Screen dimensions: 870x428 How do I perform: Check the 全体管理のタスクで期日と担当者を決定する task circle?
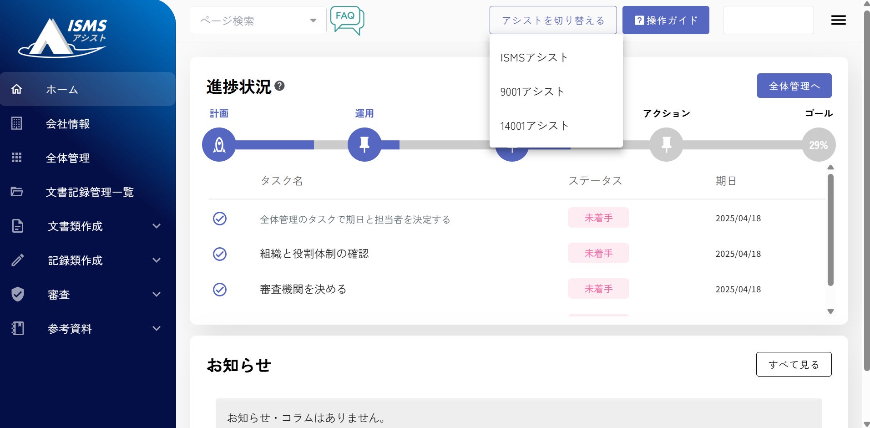pos(220,219)
